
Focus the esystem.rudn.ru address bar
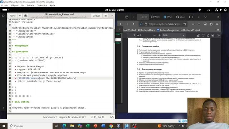pos(165,24)
